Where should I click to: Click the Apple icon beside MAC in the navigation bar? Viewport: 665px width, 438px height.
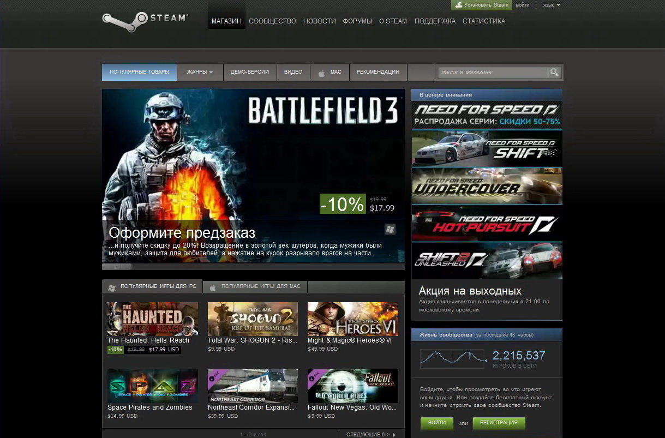coord(322,73)
